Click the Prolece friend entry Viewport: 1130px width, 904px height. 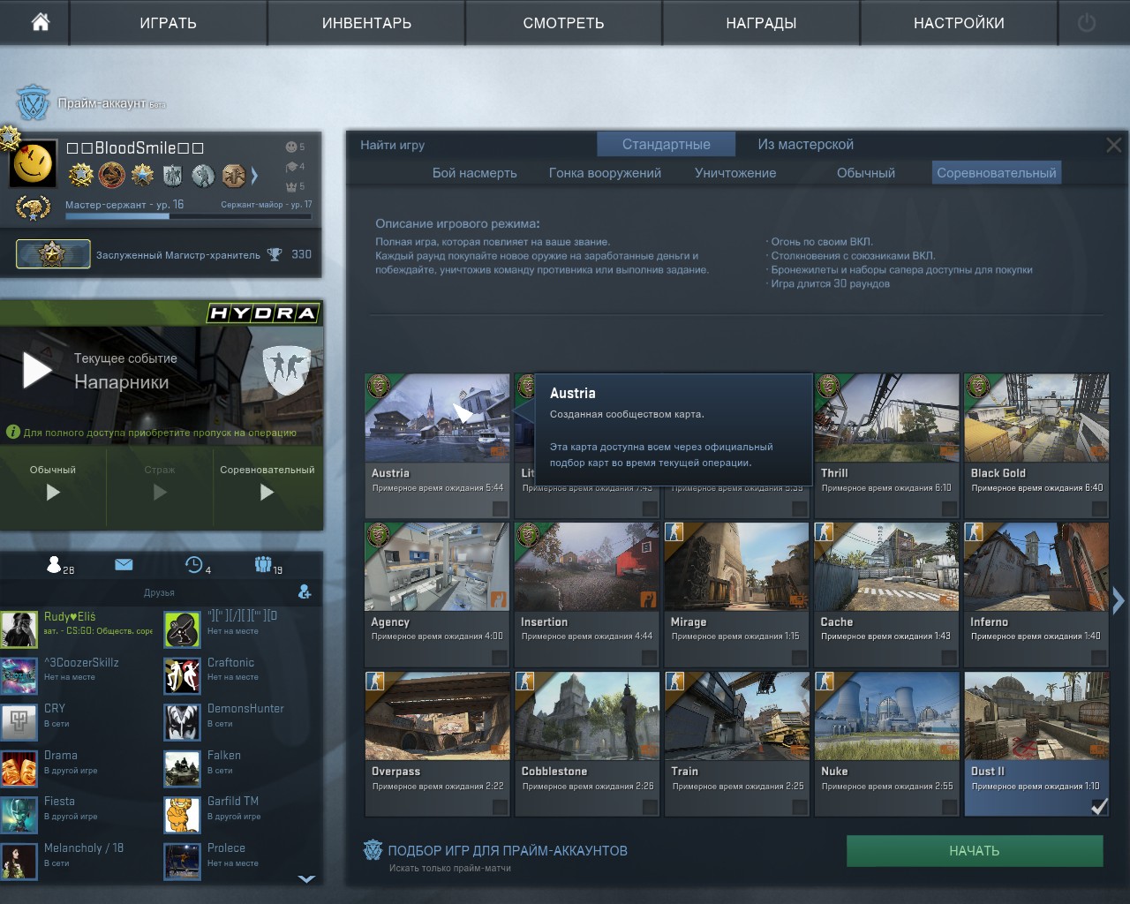[241, 862]
